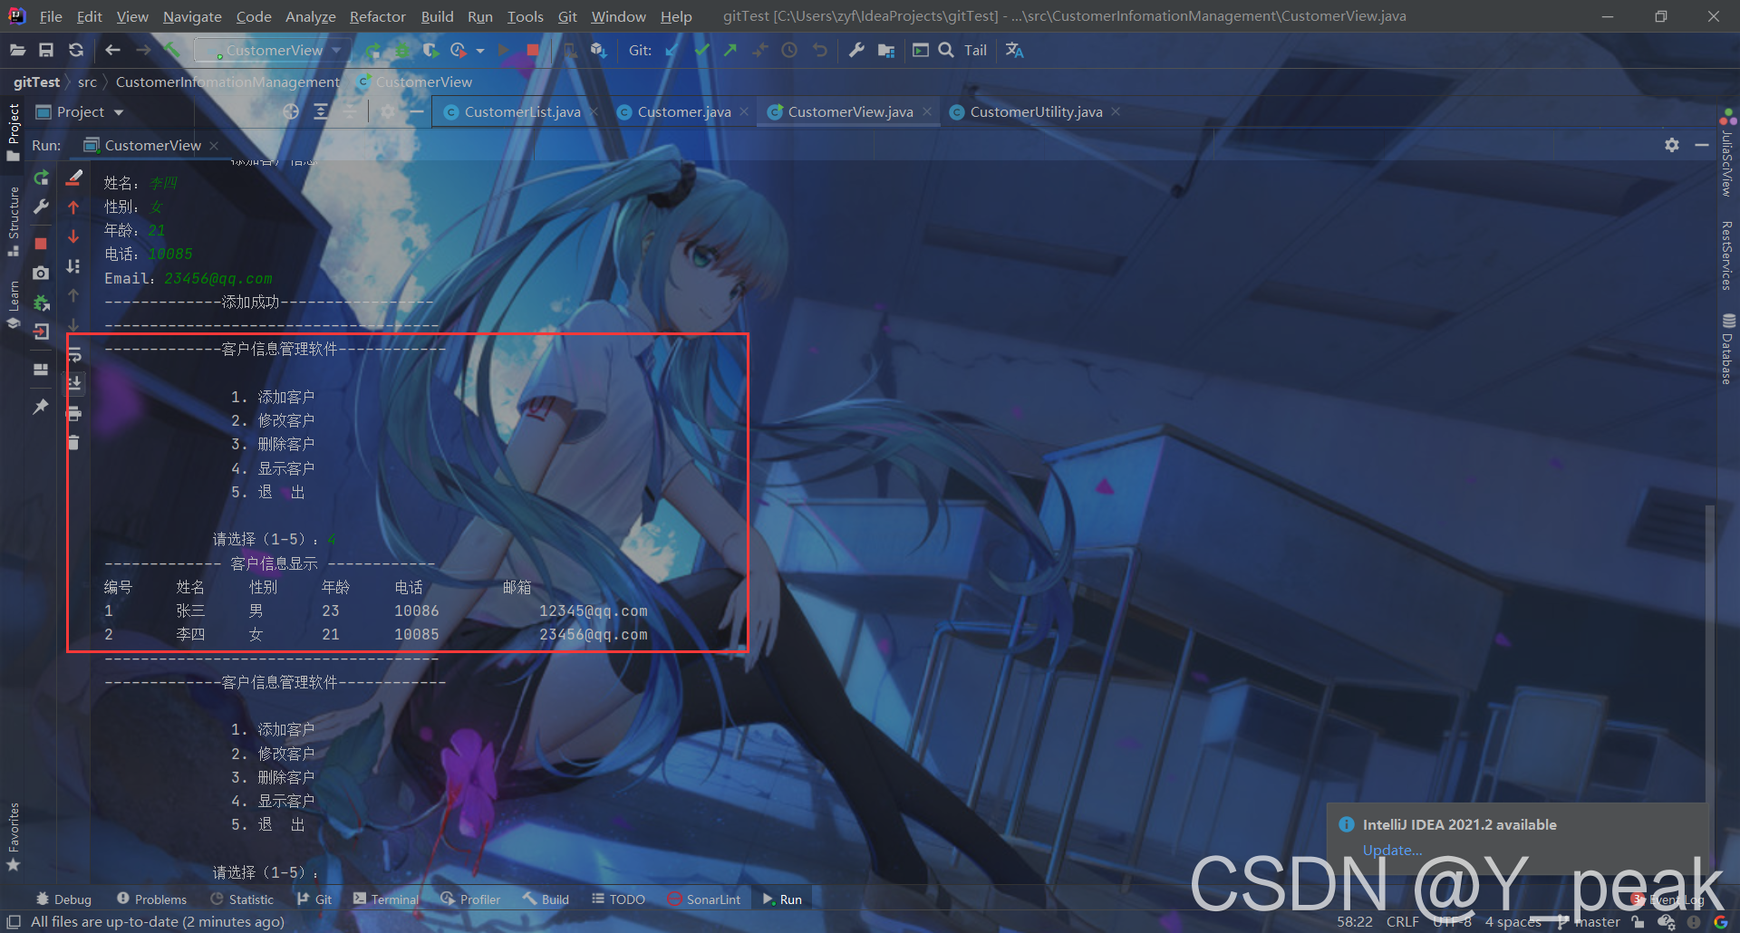This screenshot has width=1740, height=933.
Task: Open Run panel settings gear
Action: pos(1672,145)
